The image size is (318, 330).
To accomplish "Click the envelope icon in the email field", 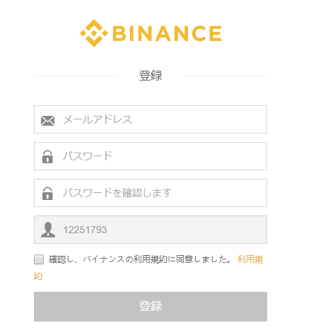I will click(x=47, y=121).
